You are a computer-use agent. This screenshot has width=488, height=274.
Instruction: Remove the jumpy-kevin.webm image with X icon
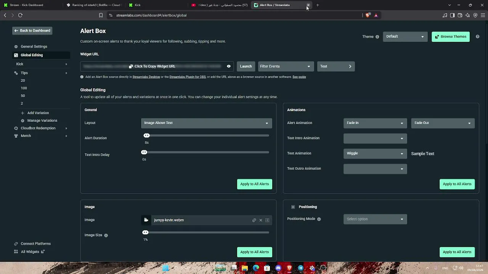(261, 220)
